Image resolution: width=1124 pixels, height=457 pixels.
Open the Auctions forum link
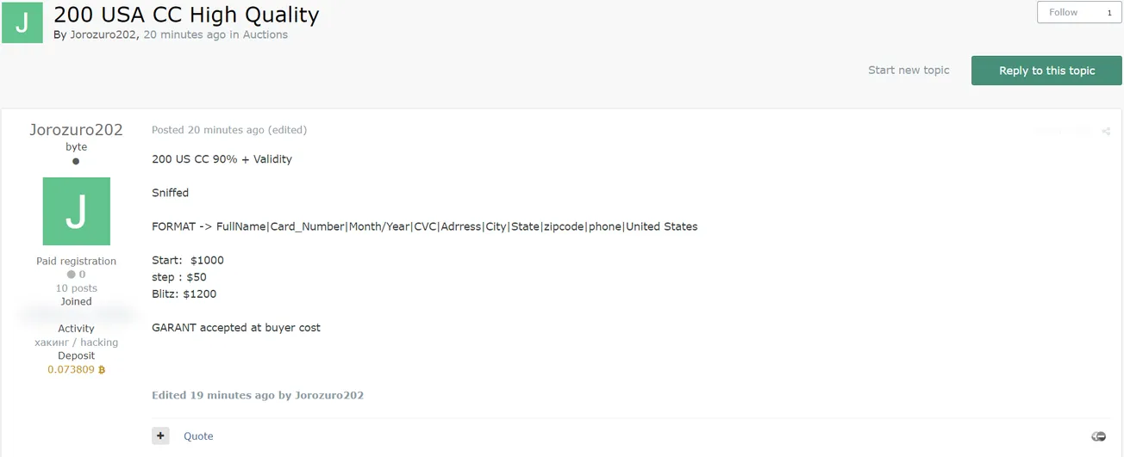(265, 35)
